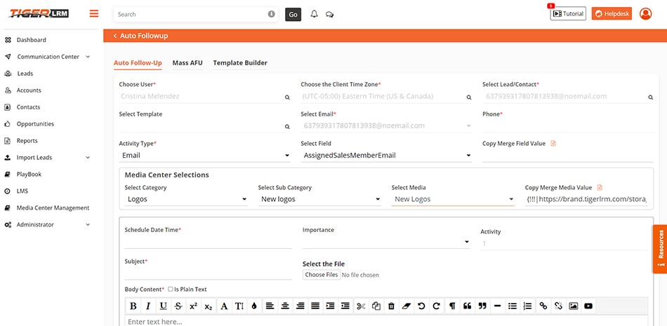Apply underline formatting in the editor

[x=164, y=306]
